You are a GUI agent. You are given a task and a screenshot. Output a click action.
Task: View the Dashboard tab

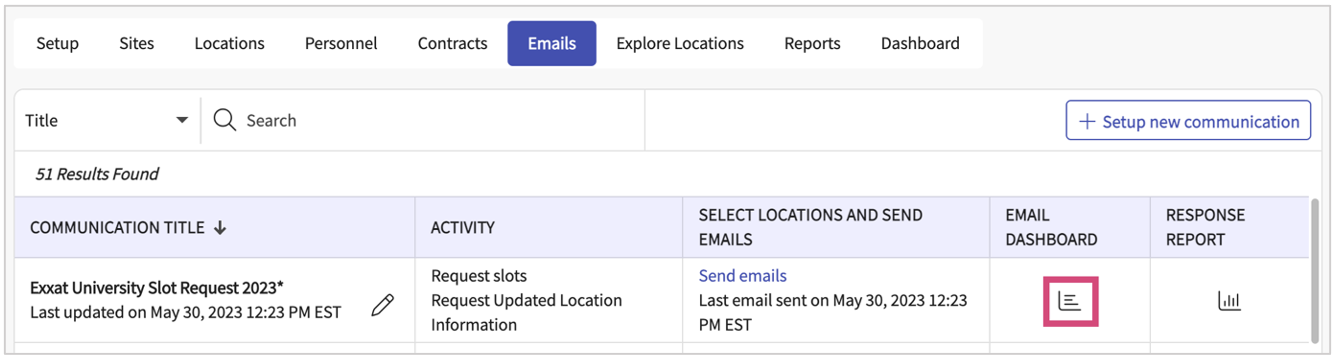click(920, 43)
